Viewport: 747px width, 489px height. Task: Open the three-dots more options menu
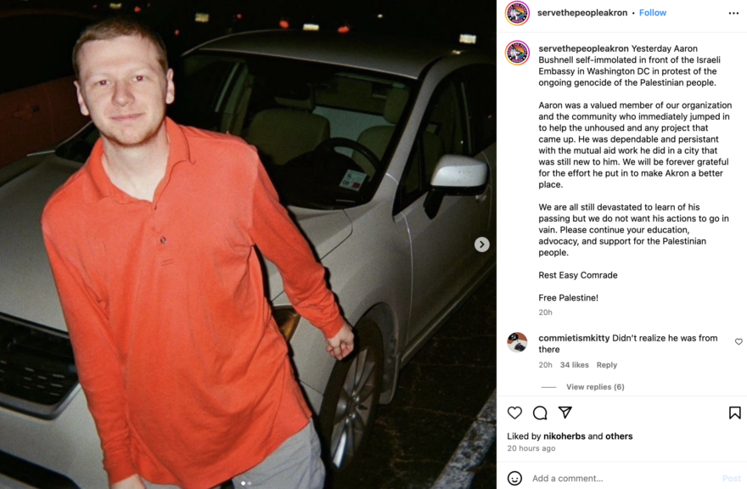pos(733,14)
